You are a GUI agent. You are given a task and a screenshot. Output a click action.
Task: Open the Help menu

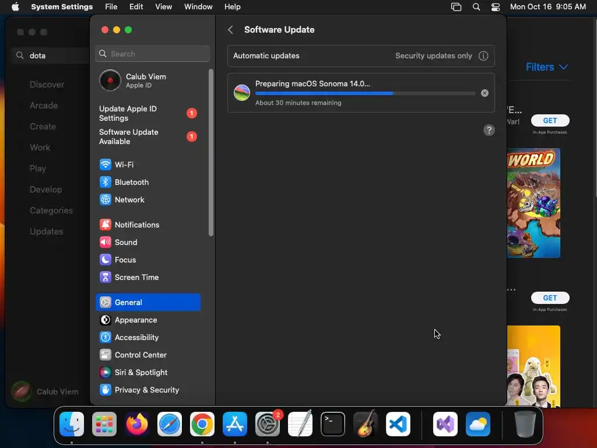click(x=232, y=7)
